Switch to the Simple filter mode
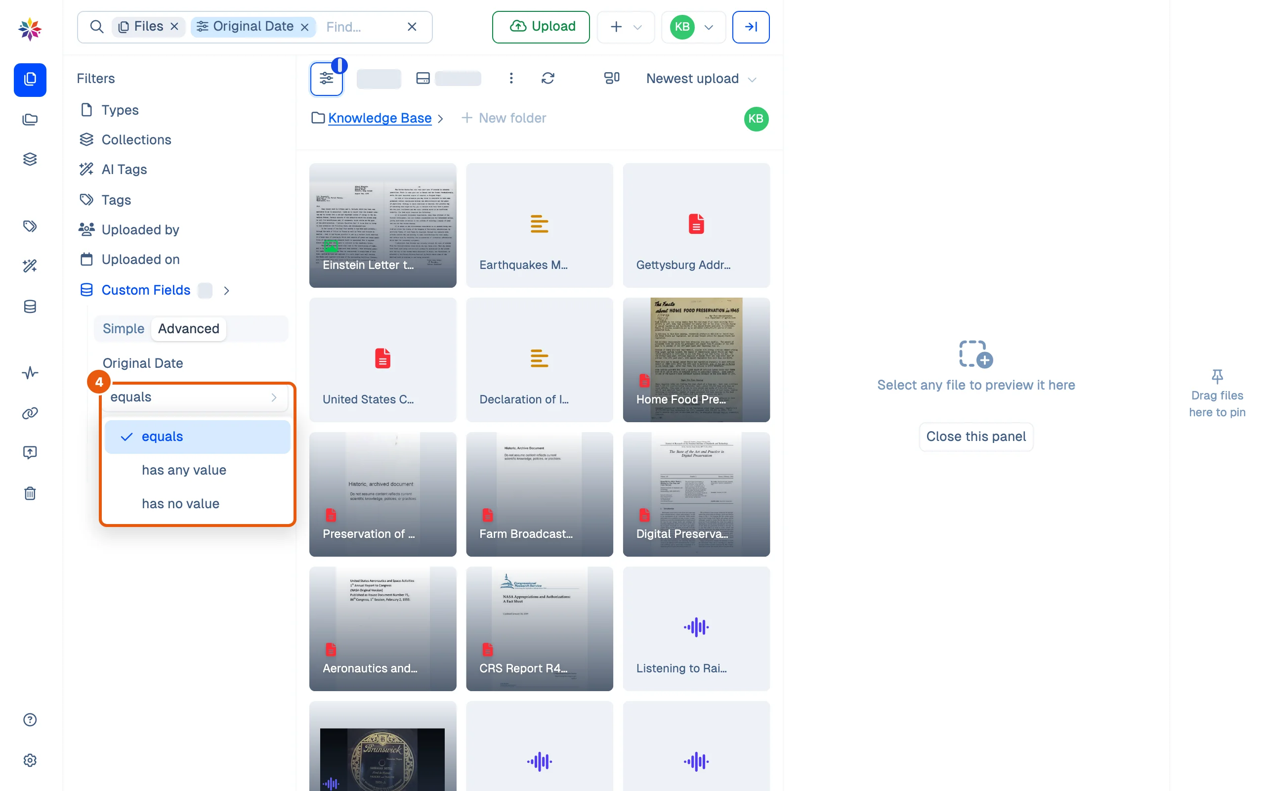The height and width of the screenshot is (791, 1265). pos(124,329)
